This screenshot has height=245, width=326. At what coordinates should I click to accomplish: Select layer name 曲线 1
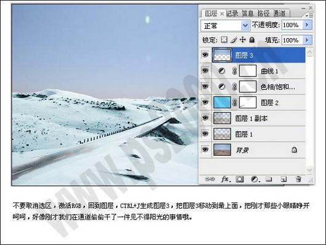pyautogui.click(x=269, y=71)
